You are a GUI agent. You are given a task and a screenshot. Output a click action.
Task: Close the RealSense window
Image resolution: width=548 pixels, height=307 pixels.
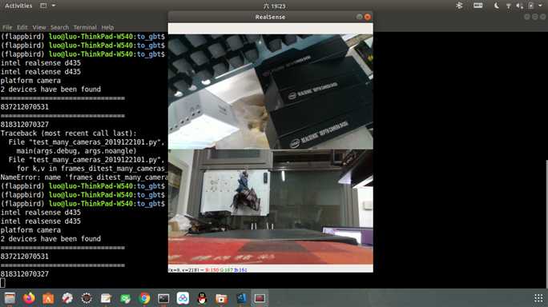click(x=367, y=17)
